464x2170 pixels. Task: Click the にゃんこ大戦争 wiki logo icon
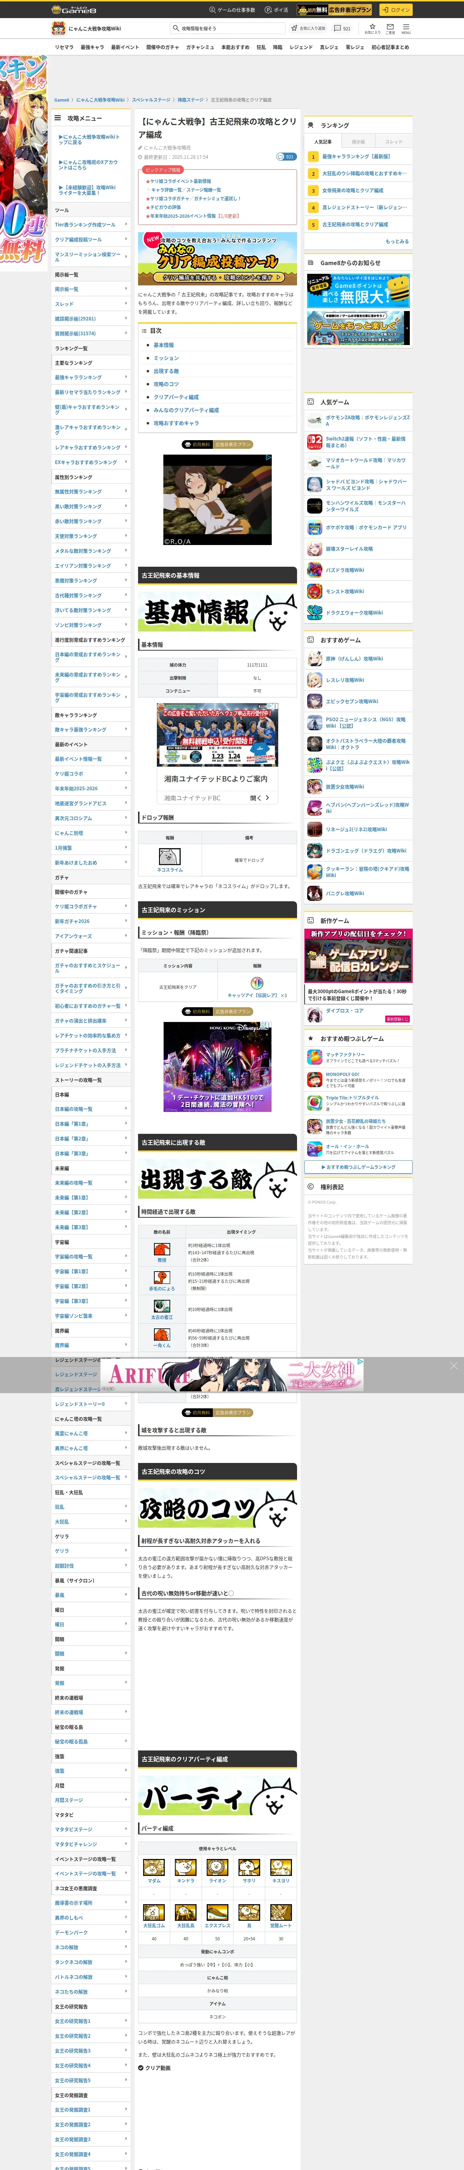(59, 29)
